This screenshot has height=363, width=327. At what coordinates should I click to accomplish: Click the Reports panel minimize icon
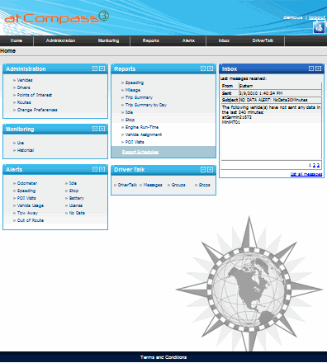[x=203, y=68]
